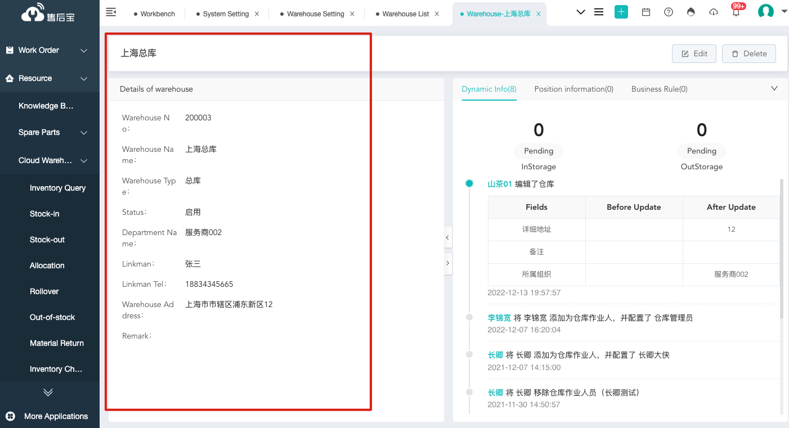Click the green plus create button

621,12
